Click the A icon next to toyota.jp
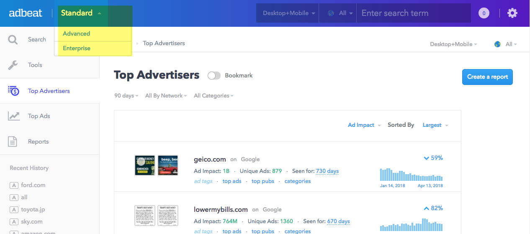The height and width of the screenshot is (234, 530). [14, 210]
